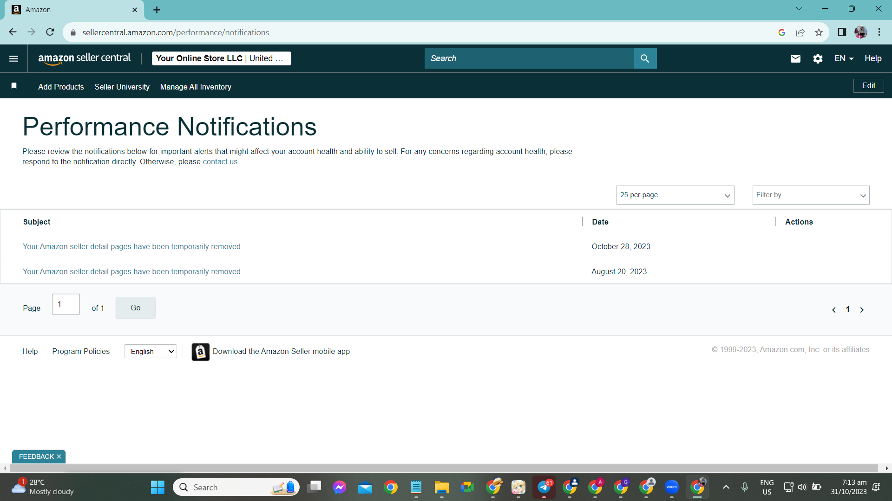Viewport: 892px width, 501px height.
Task: Click the horizontal scrollbar at page bottom
Action: coord(444,468)
